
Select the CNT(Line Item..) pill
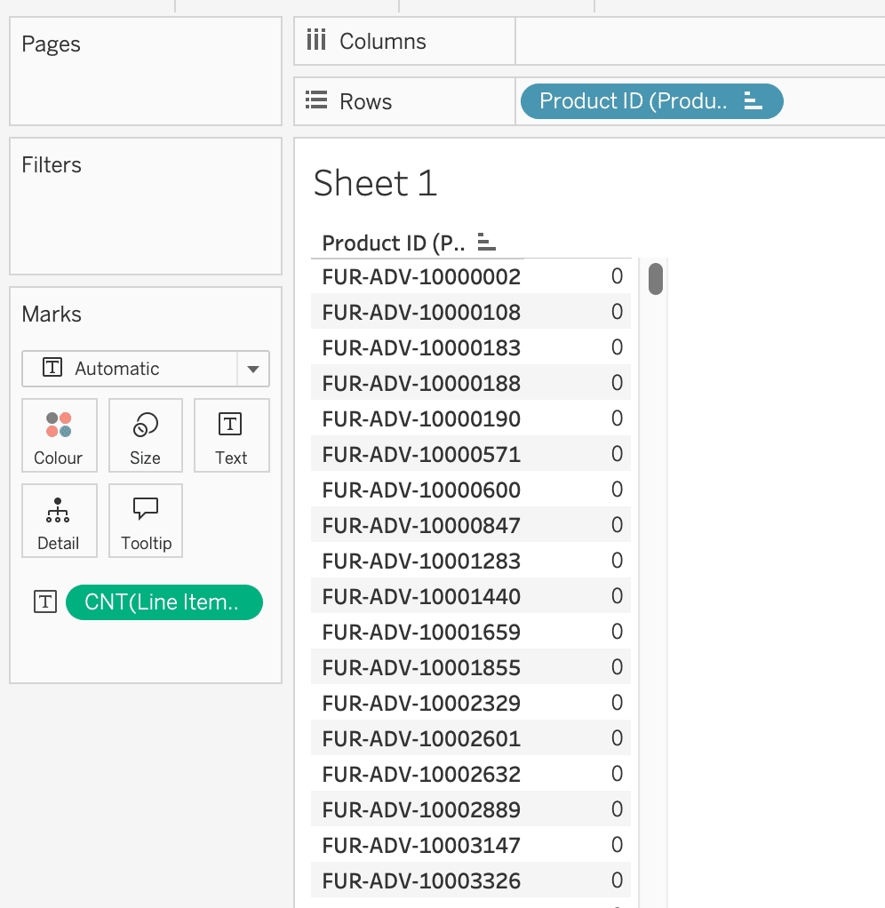click(163, 602)
